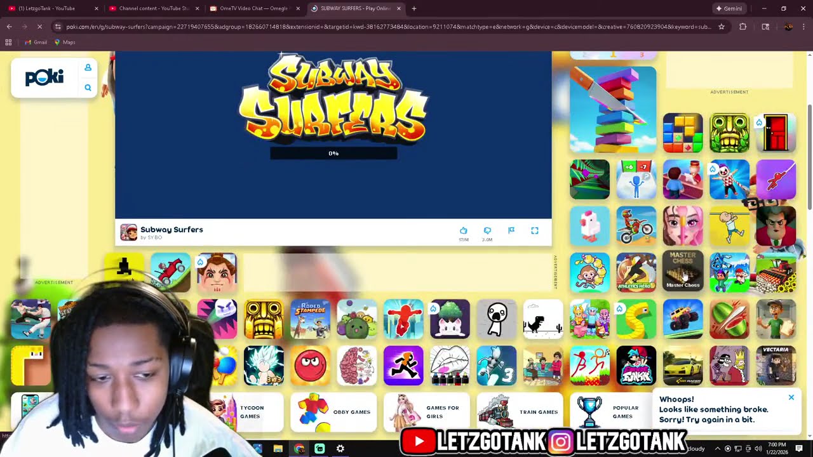Click the Gemini button in Chrome
813x457 pixels.
pyautogui.click(x=729, y=8)
